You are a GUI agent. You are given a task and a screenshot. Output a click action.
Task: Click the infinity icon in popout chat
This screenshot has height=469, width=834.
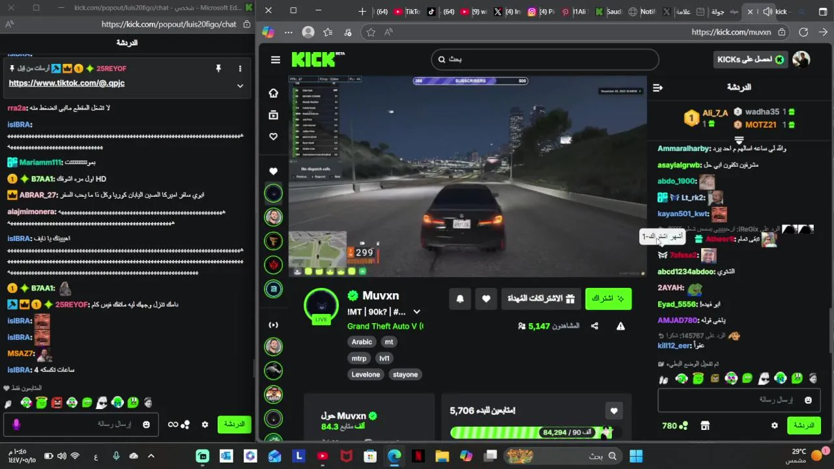173,425
